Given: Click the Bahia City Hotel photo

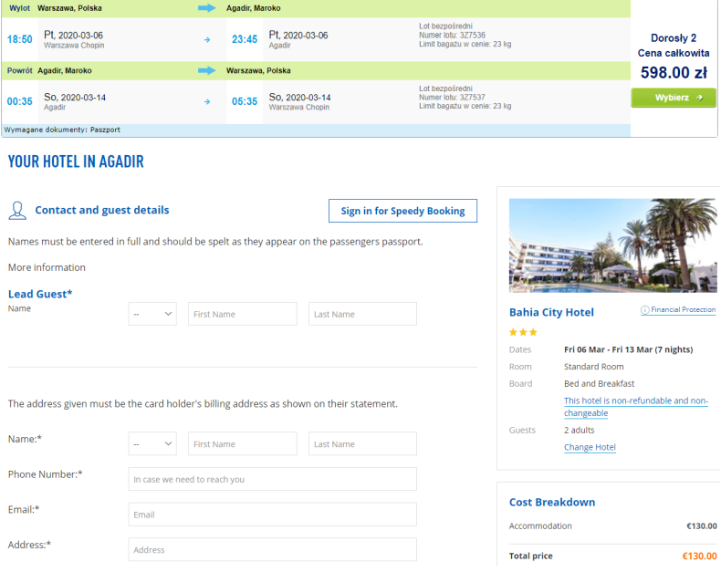Looking at the screenshot, I should pyautogui.click(x=612, y=245).
